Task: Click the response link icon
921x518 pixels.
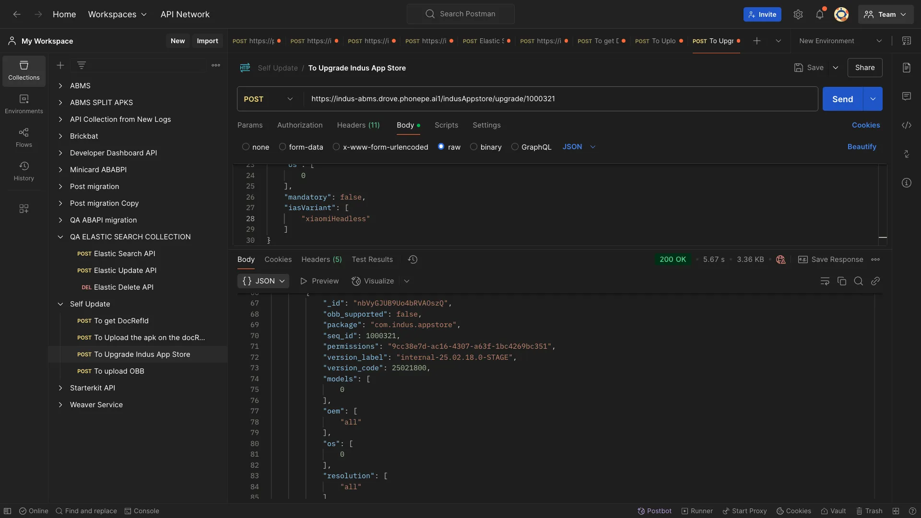Action: pyautogui.click(x=875, y=281)
